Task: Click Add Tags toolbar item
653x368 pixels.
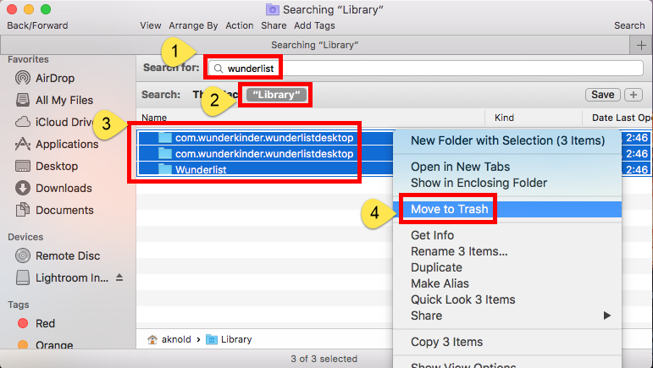Action: click(x=314, y=25)
